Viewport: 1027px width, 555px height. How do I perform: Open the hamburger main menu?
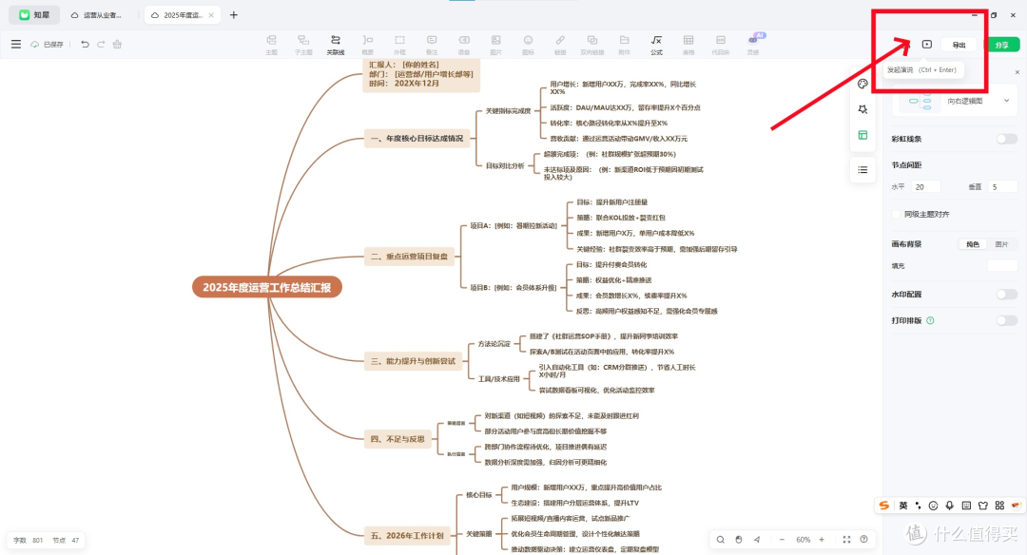tap(16, 44)
